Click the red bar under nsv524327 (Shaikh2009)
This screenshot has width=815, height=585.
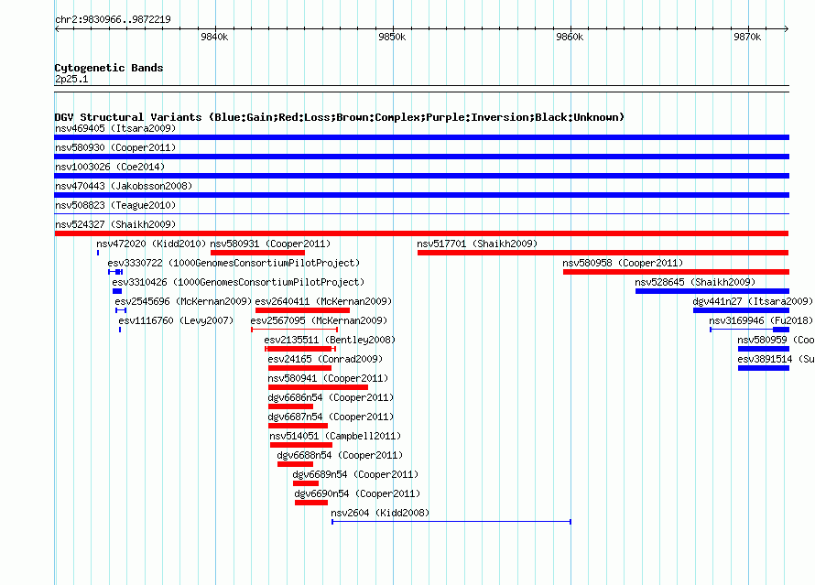coord(421,233)
